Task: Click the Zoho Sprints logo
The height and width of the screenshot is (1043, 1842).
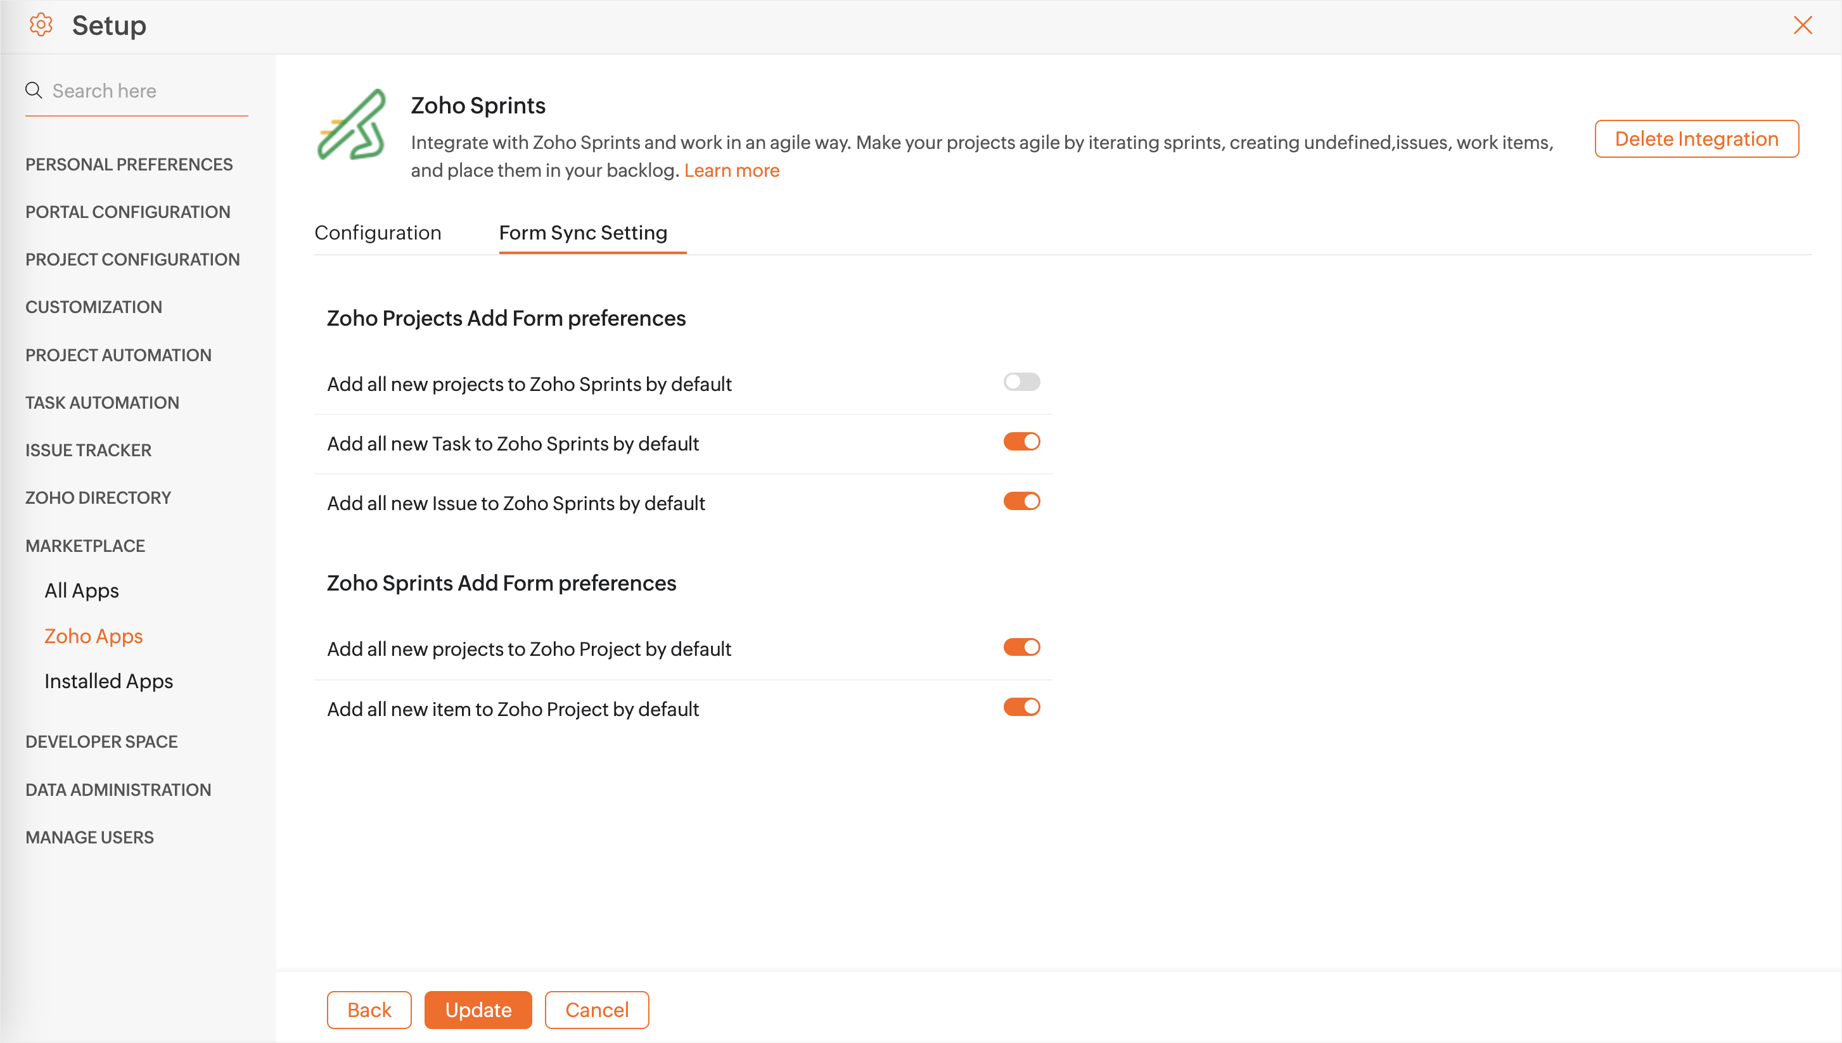Action: point(352,125)
